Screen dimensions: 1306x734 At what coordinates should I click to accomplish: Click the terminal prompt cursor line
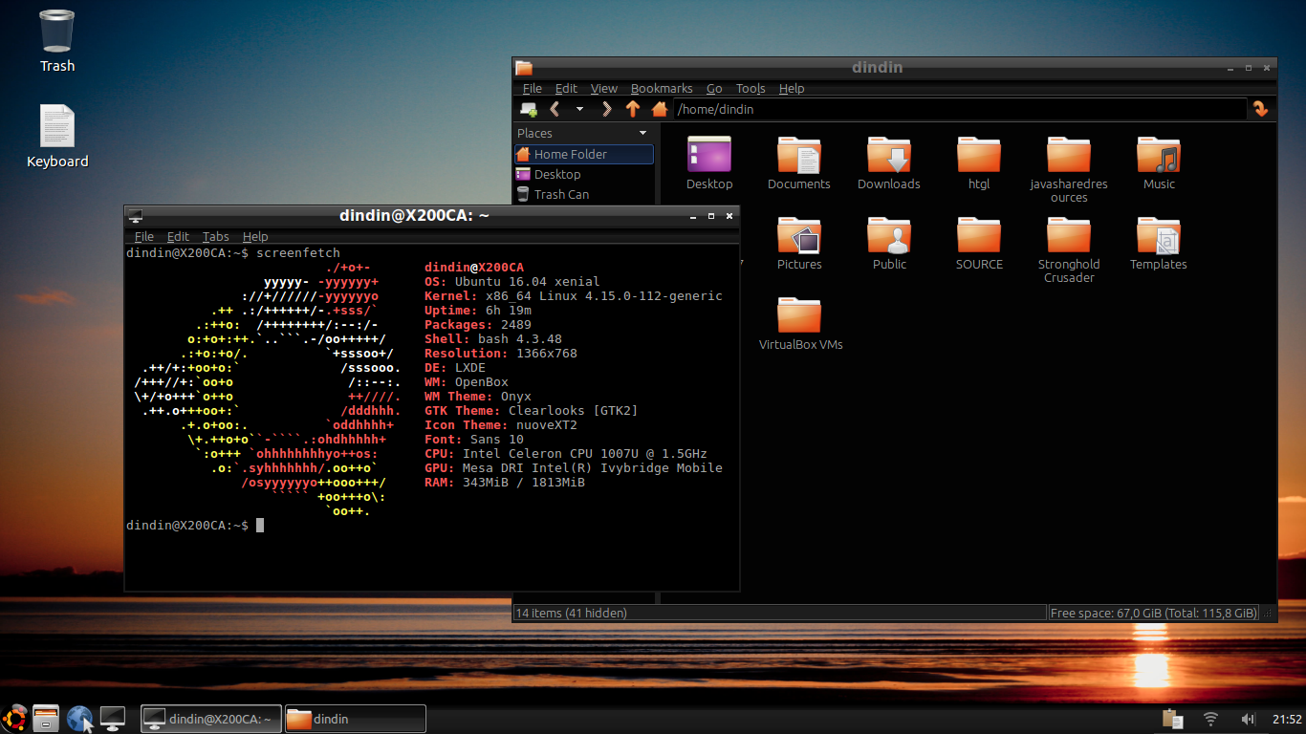pos(195,526)
